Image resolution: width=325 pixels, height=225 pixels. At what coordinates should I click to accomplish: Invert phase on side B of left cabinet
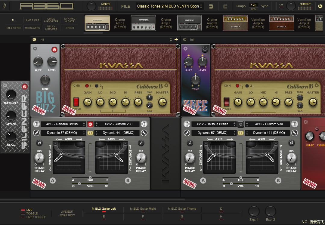click(141, 143)
